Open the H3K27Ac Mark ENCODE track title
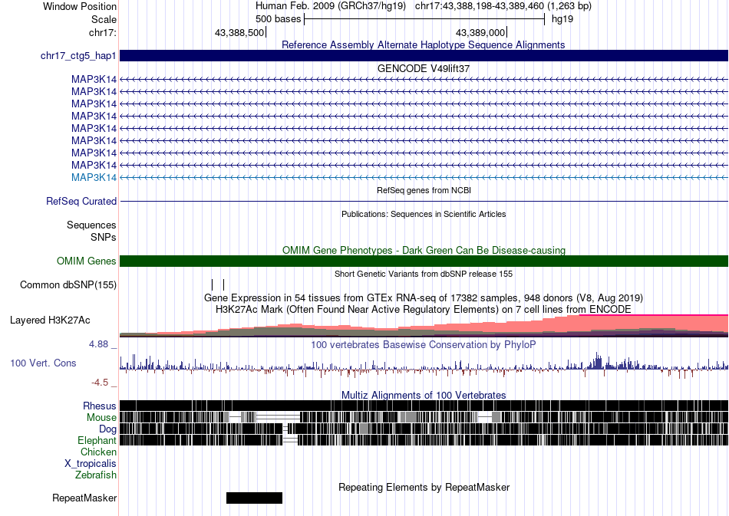This screenshot has height=516, width=729. (424, 309)
